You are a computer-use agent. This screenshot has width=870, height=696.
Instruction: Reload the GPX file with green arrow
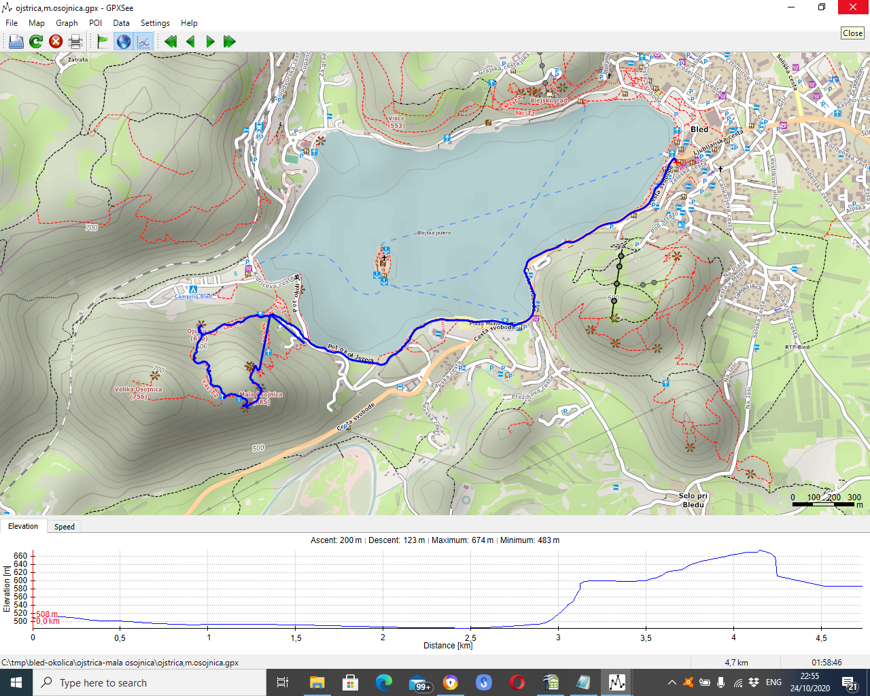[x=36, y=41]
